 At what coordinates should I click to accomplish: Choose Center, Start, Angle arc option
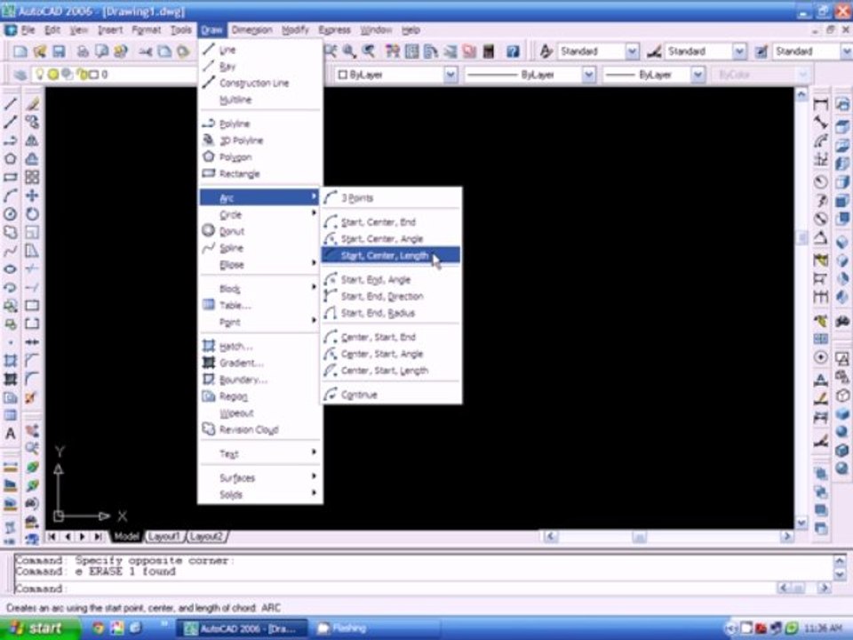(391, 354)
